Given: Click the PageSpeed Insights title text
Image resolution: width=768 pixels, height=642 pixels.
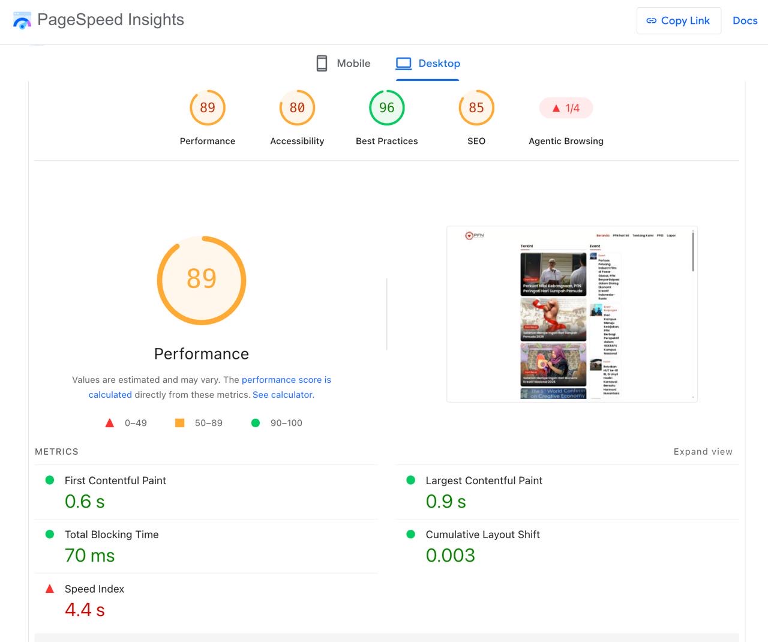Looking at the screenshot, I should pos(110,20).
